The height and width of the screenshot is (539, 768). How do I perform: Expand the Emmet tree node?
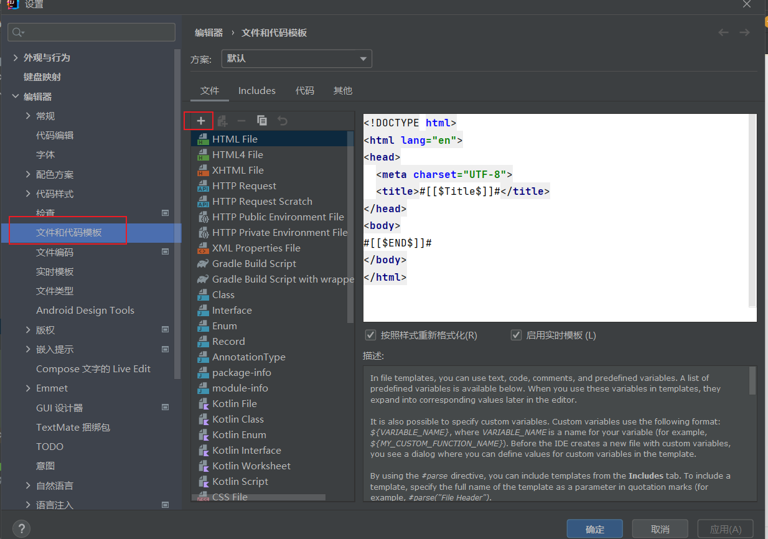tap(28, 388)
